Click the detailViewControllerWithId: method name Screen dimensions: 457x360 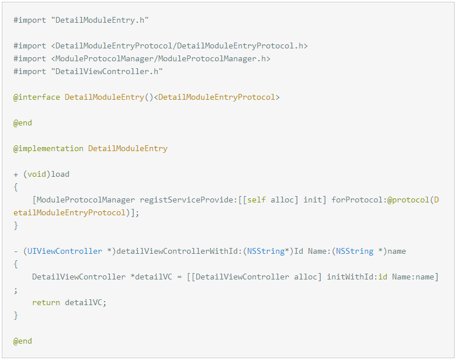tap(179, 251)
